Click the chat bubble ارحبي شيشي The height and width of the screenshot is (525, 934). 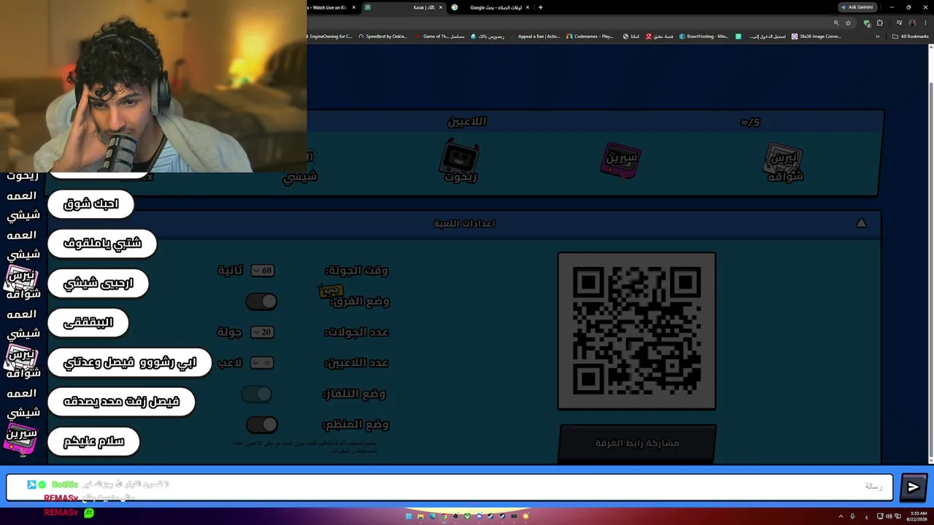point(99,283)
